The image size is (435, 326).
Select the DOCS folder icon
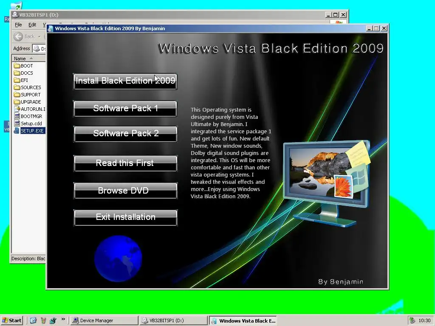[x=17, y=73]
